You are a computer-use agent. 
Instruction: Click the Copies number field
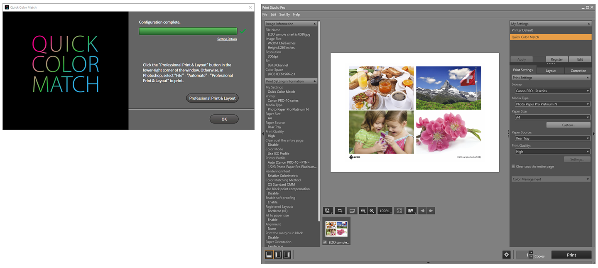click(522, 255)
